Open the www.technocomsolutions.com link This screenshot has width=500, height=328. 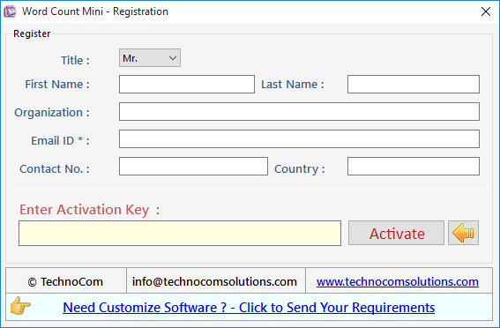pyautogui.click(x=398, y=281)
